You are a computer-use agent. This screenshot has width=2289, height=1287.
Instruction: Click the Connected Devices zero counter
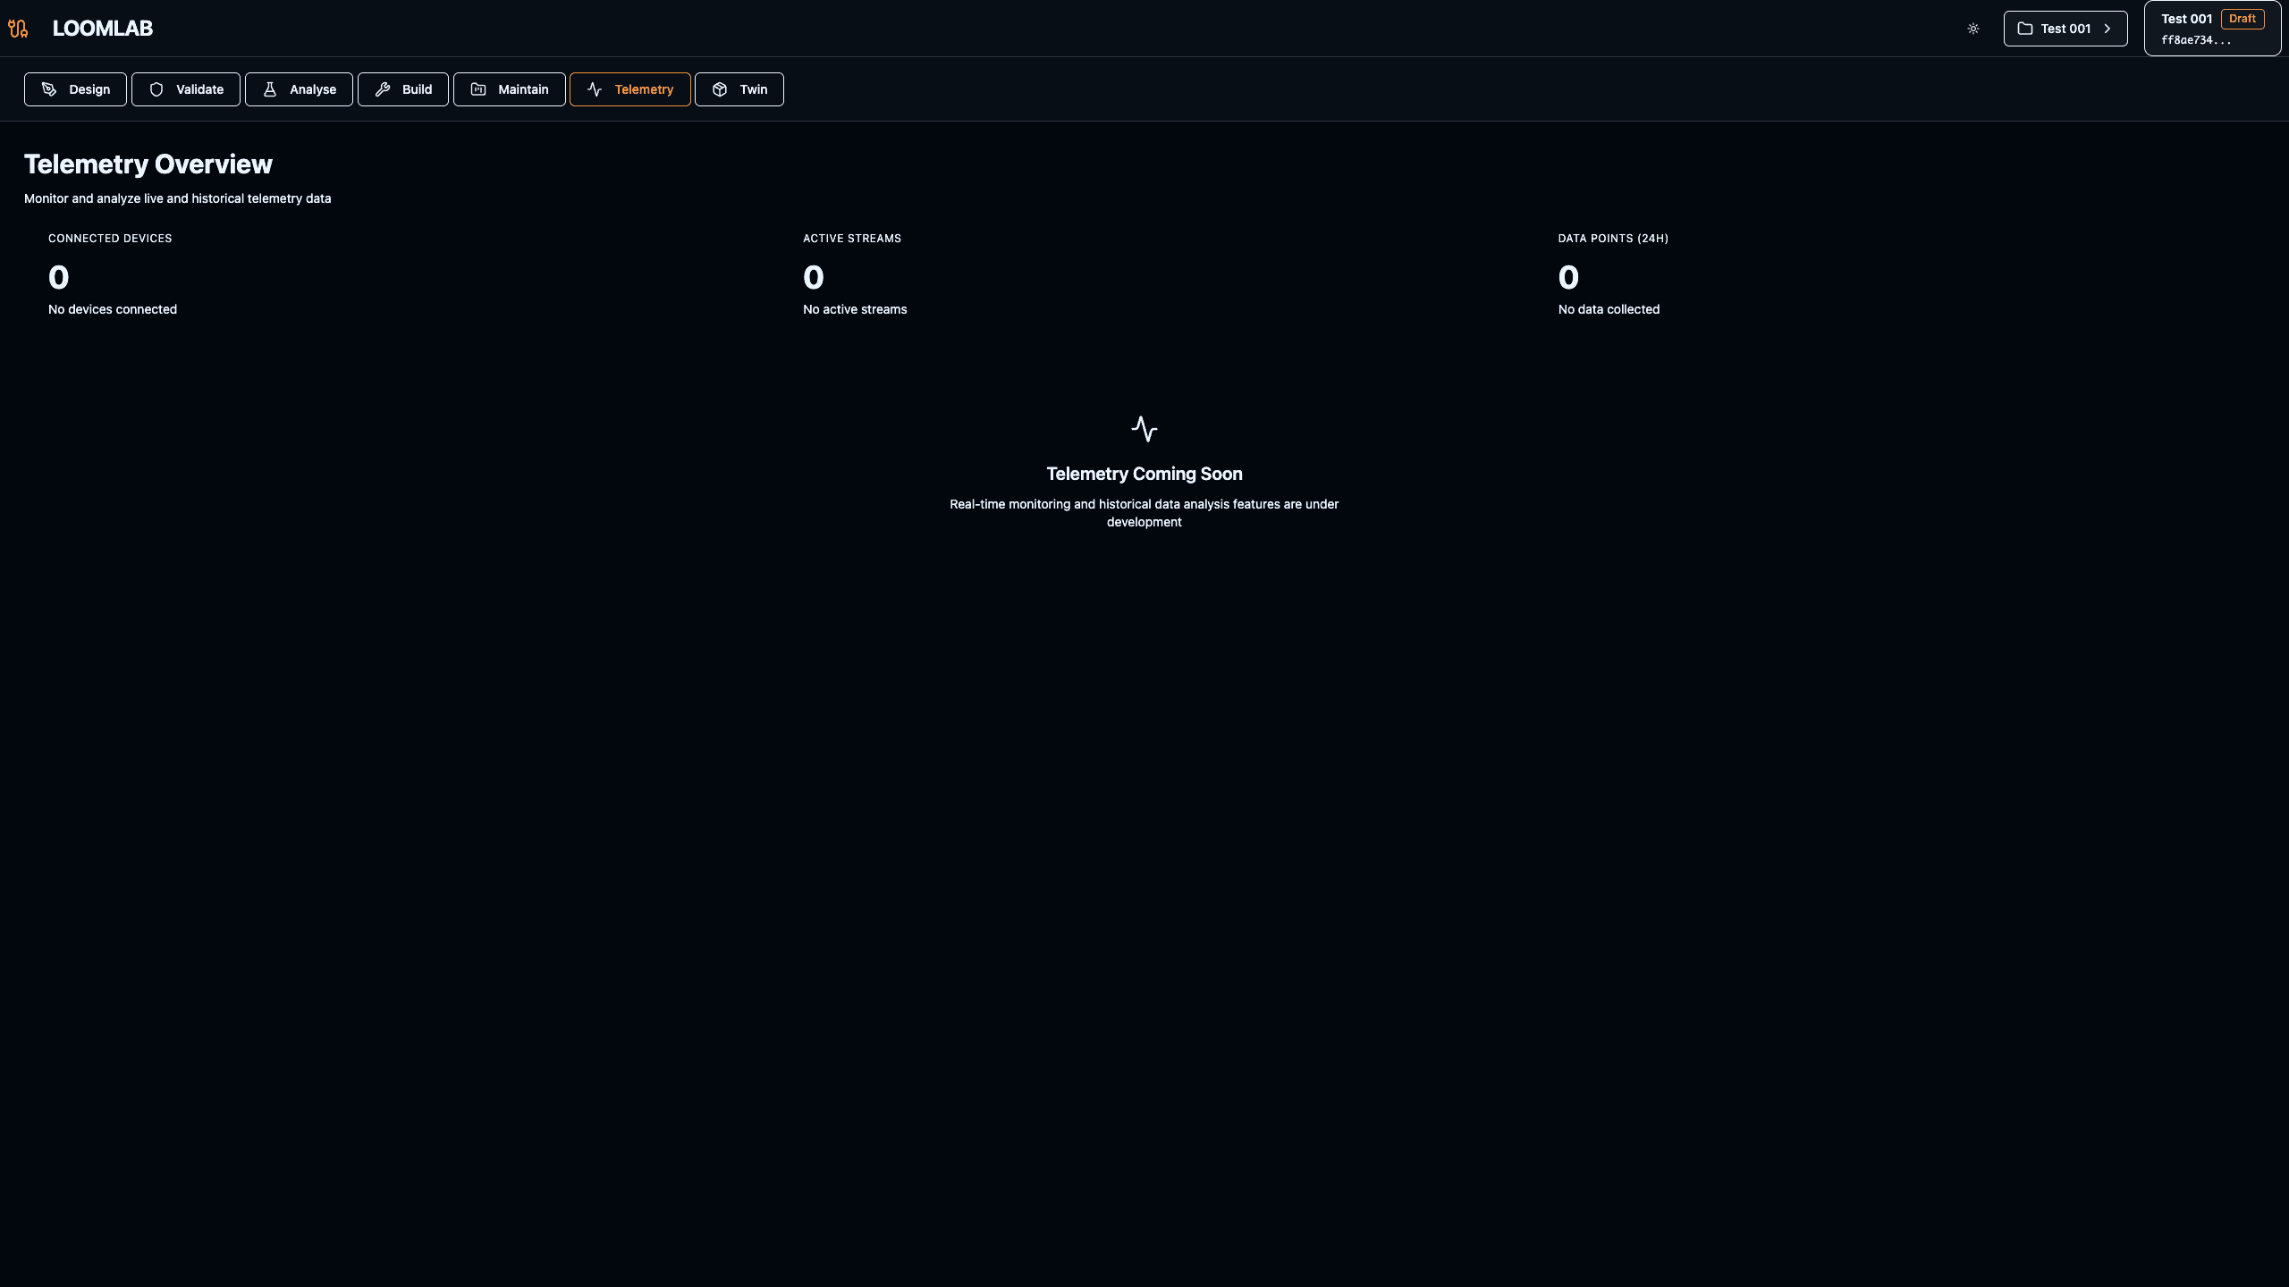tap(58, 278)
